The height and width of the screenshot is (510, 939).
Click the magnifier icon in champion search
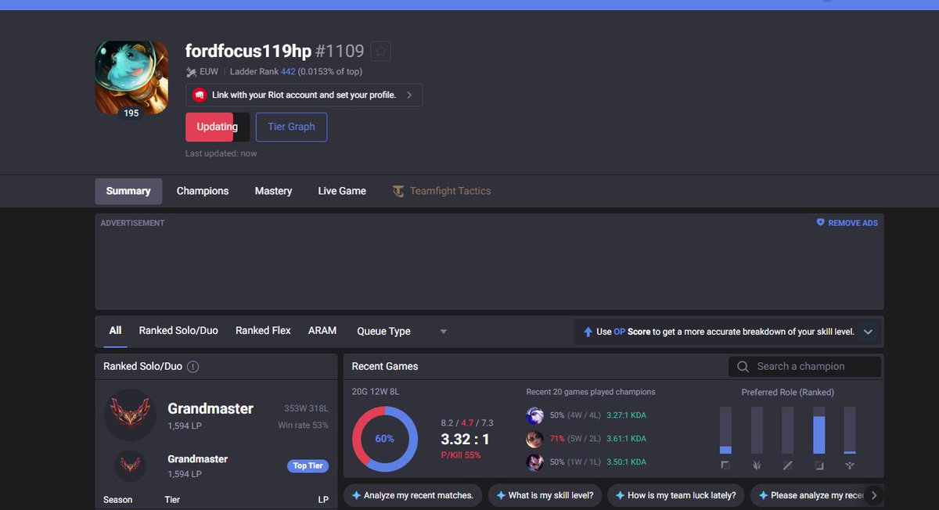pyautogui.click(x=743, y=366)
